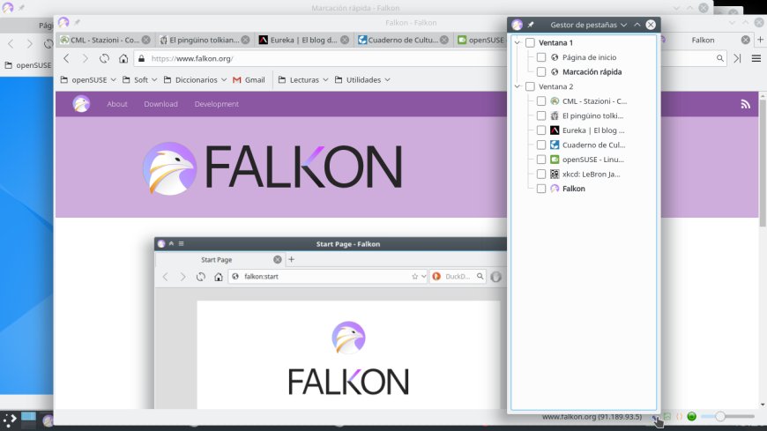Click the Download link on Falkon site

pyautogui.click(x=160, y=104)
